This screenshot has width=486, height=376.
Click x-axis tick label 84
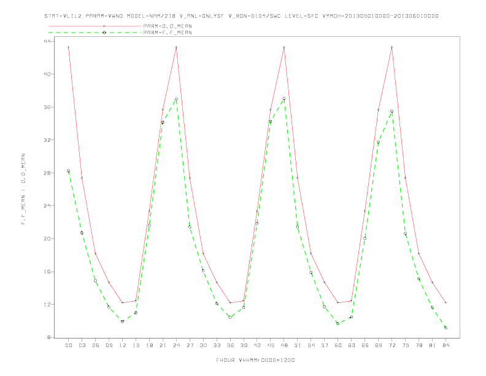[x=445, y=345]
